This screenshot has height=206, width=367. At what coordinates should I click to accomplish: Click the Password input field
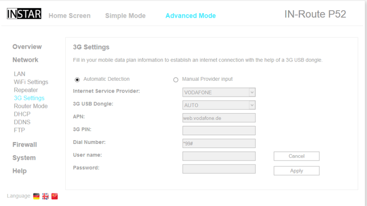tap(219, 169)
